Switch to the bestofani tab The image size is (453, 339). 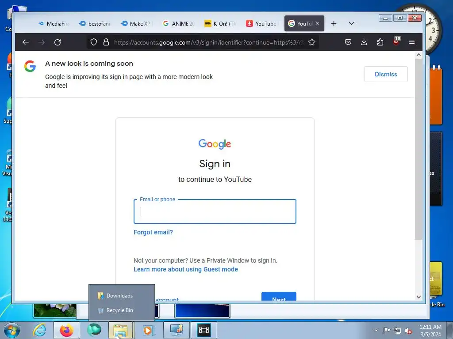click(x=95, y=24)
